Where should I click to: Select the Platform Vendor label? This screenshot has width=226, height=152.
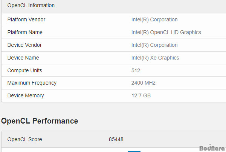(x=26, y=19)
